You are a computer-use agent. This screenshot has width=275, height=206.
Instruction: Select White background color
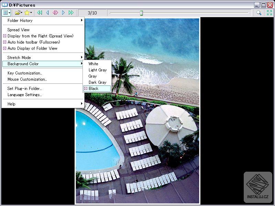97,64
